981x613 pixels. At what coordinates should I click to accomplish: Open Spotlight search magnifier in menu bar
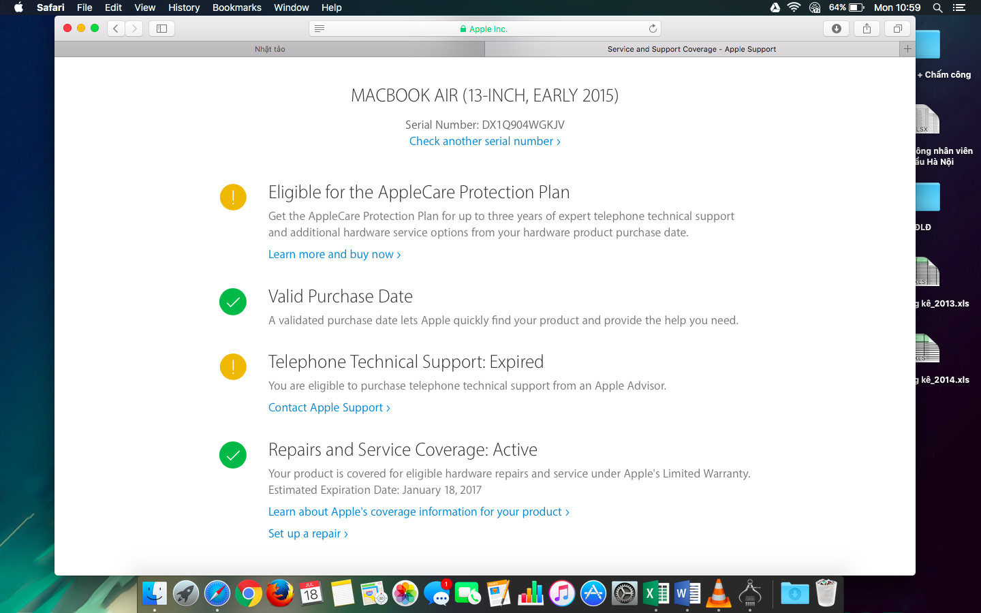click(x=937, y=7)
